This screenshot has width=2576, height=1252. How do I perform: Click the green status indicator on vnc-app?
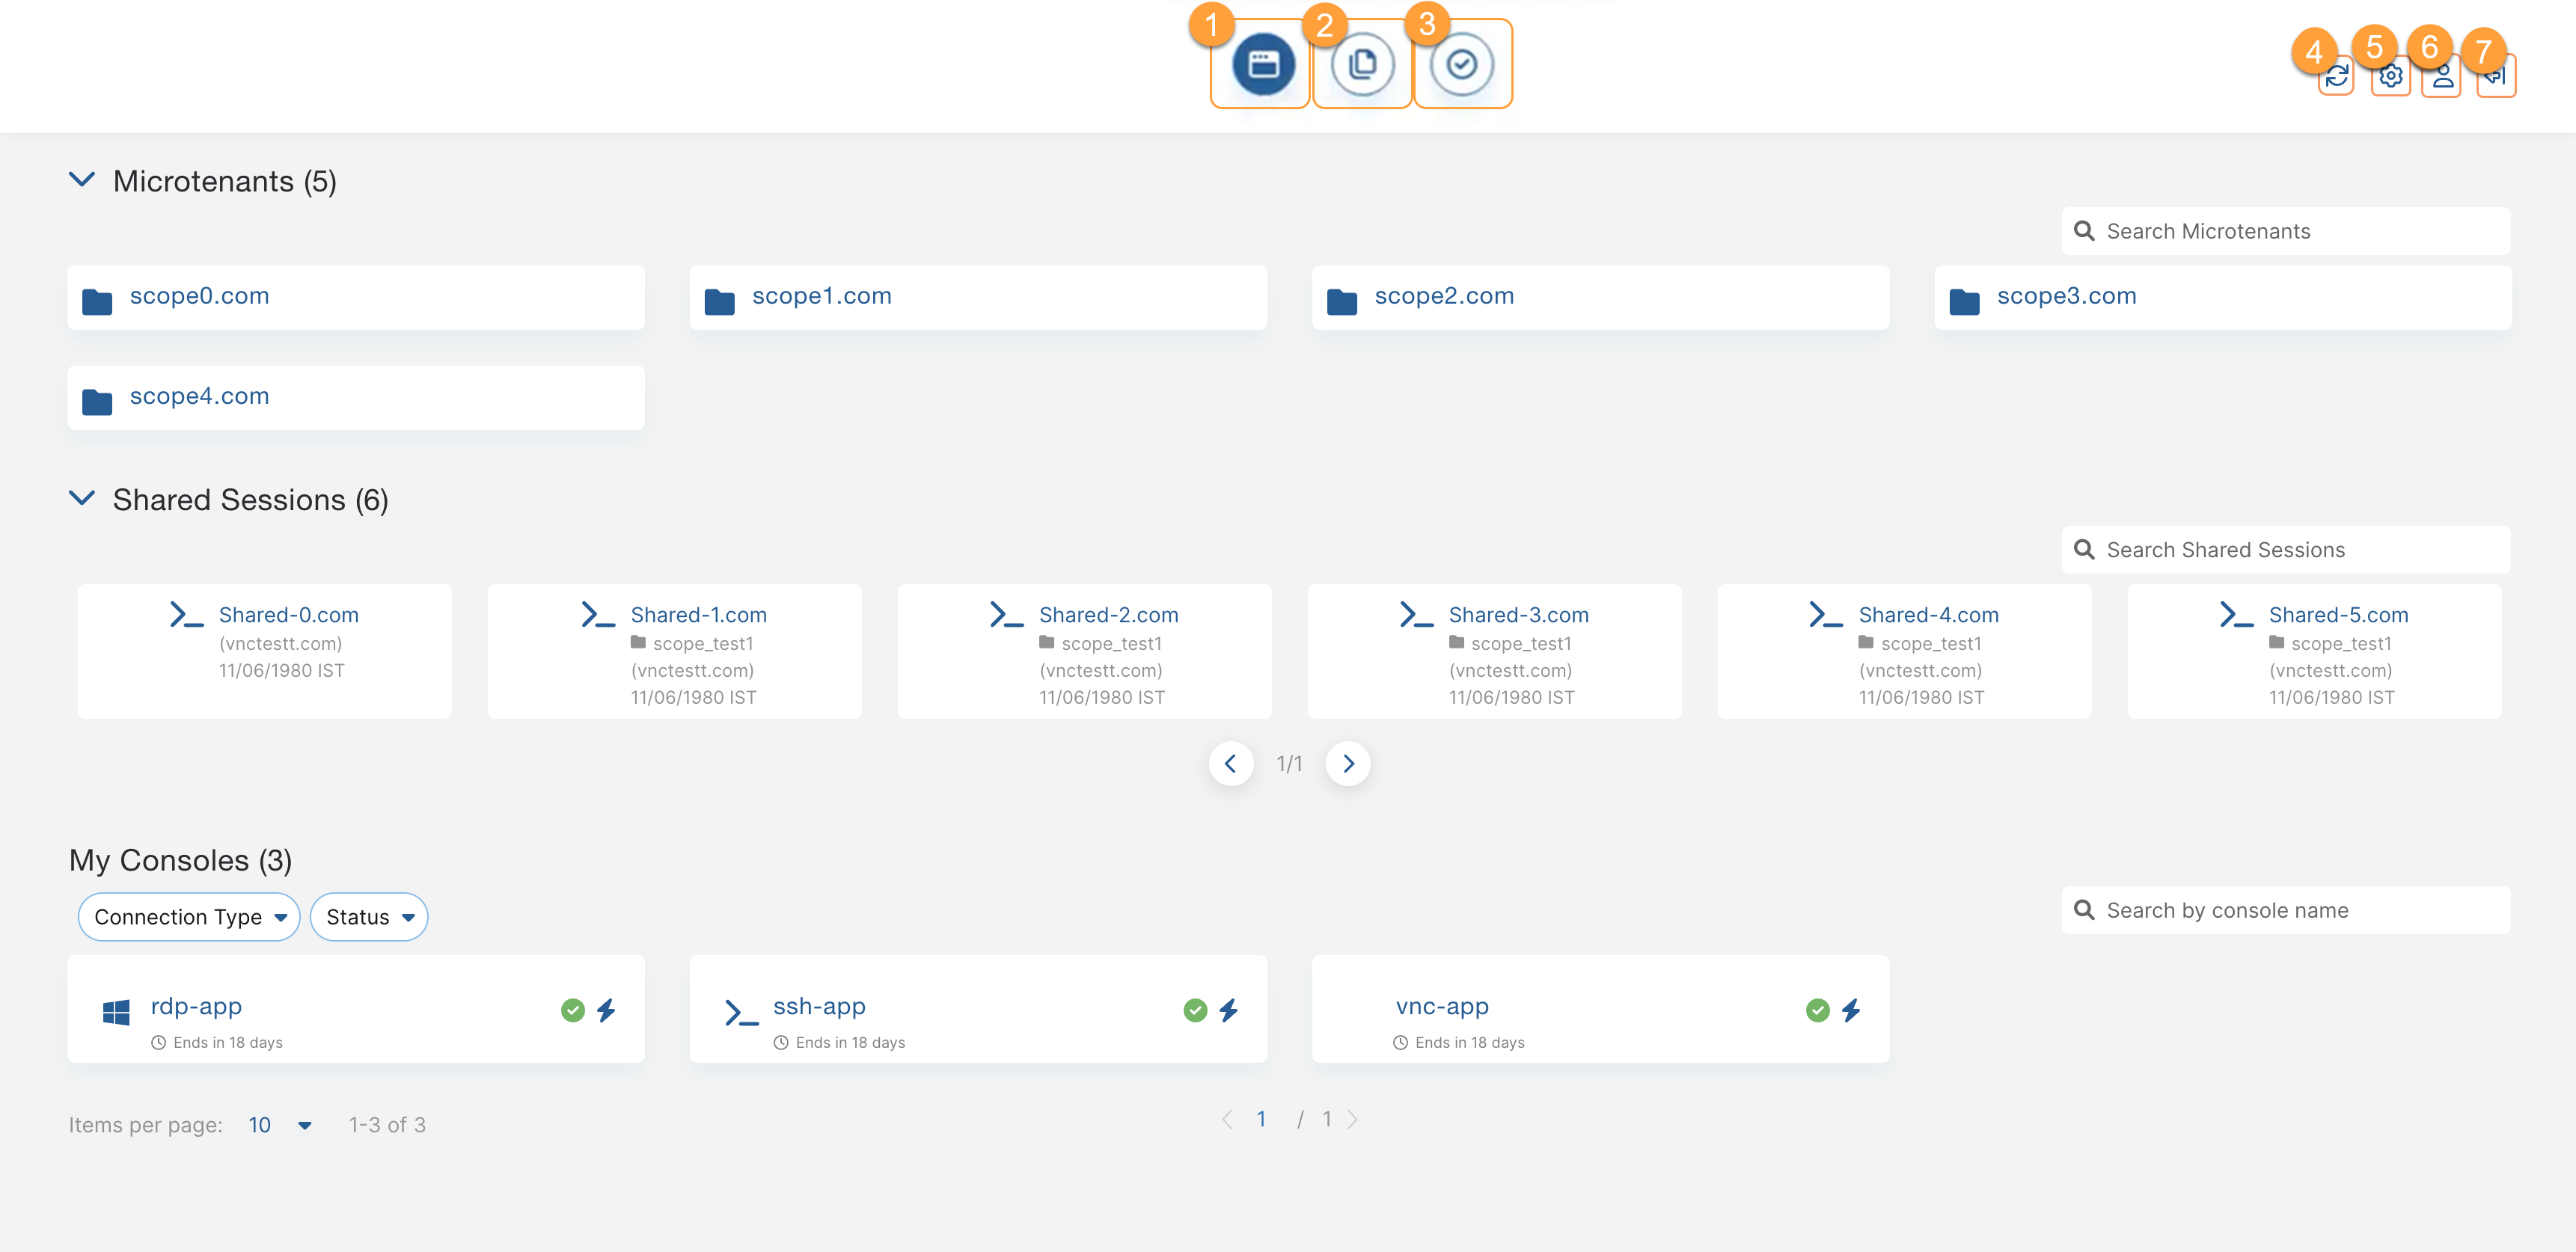point(1817,1010)
